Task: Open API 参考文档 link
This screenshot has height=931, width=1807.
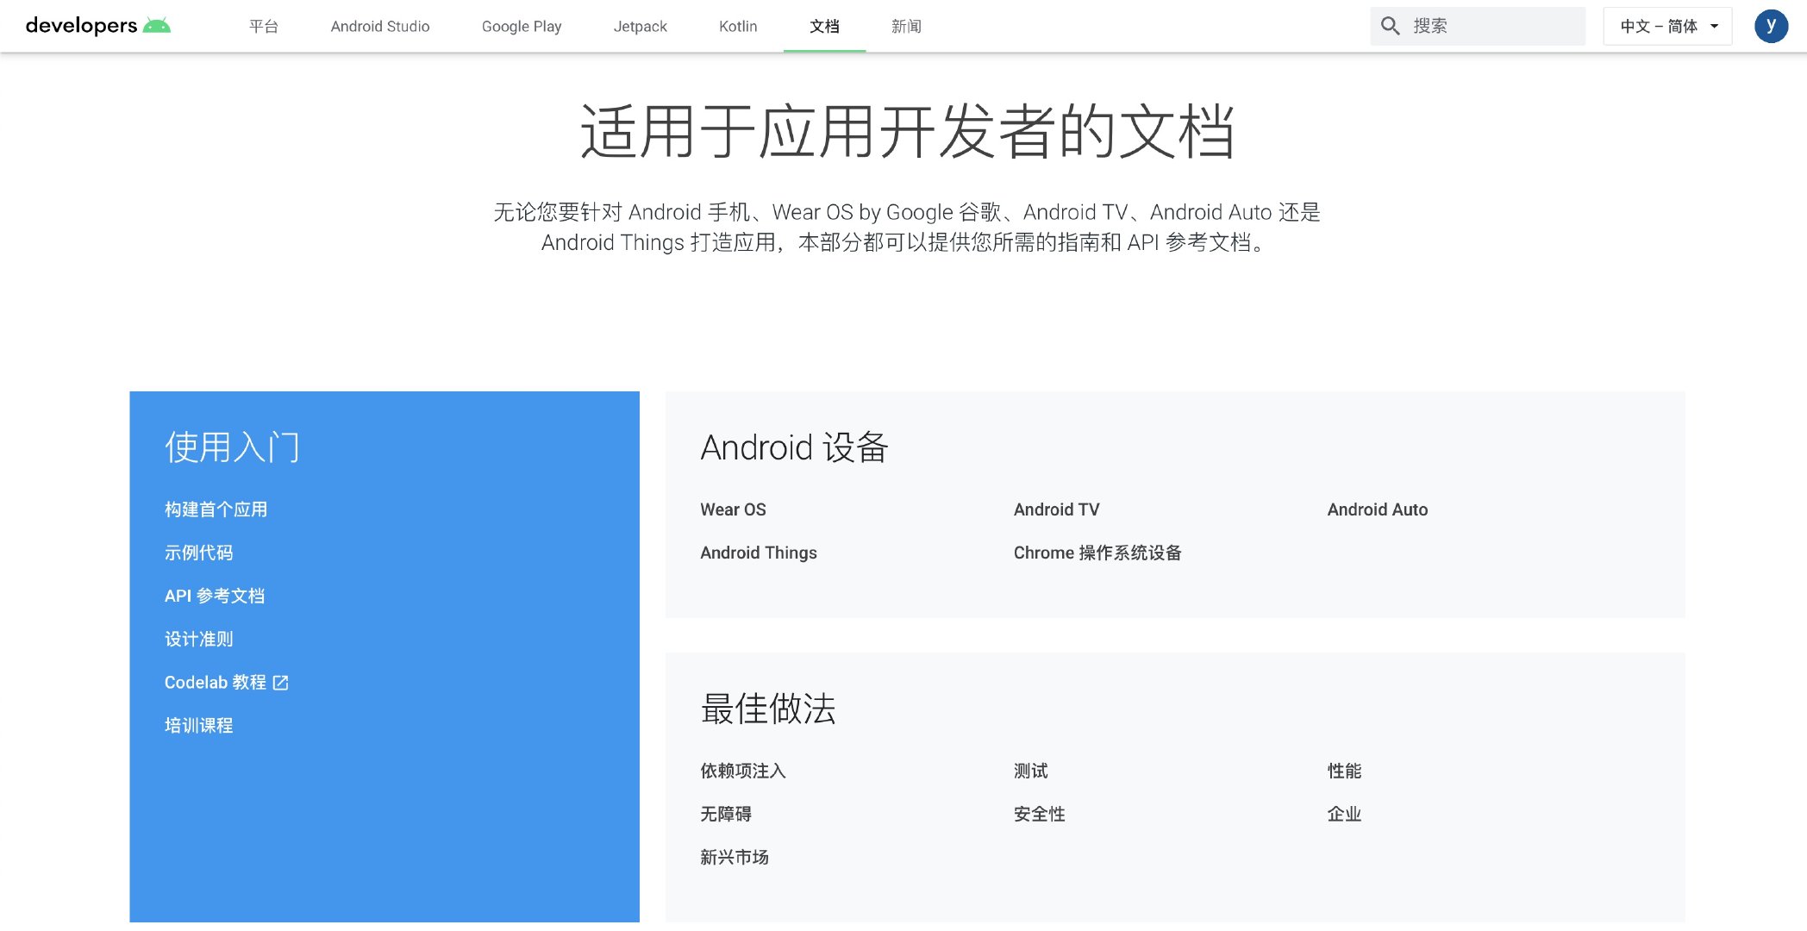Action: point(215,596)
